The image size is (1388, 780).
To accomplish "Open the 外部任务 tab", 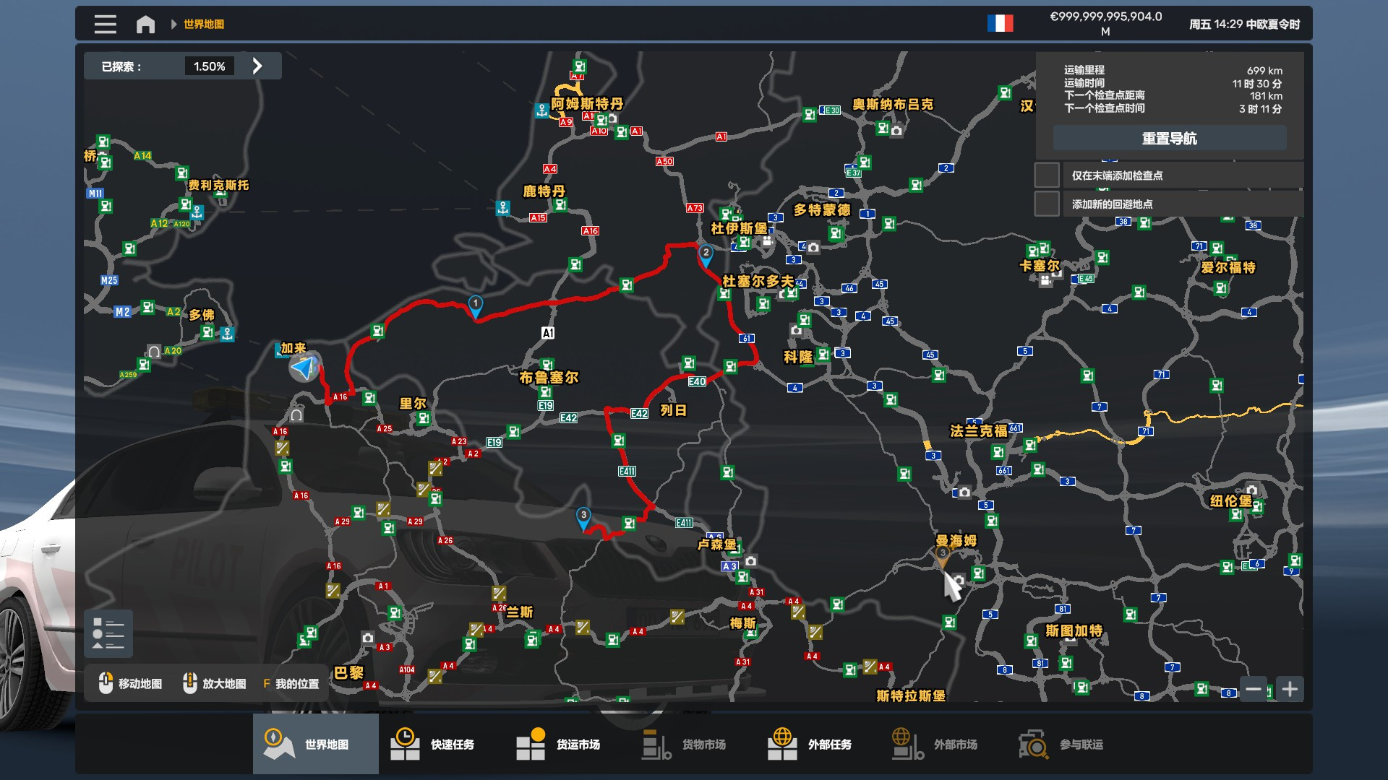I will pos(810,744).
